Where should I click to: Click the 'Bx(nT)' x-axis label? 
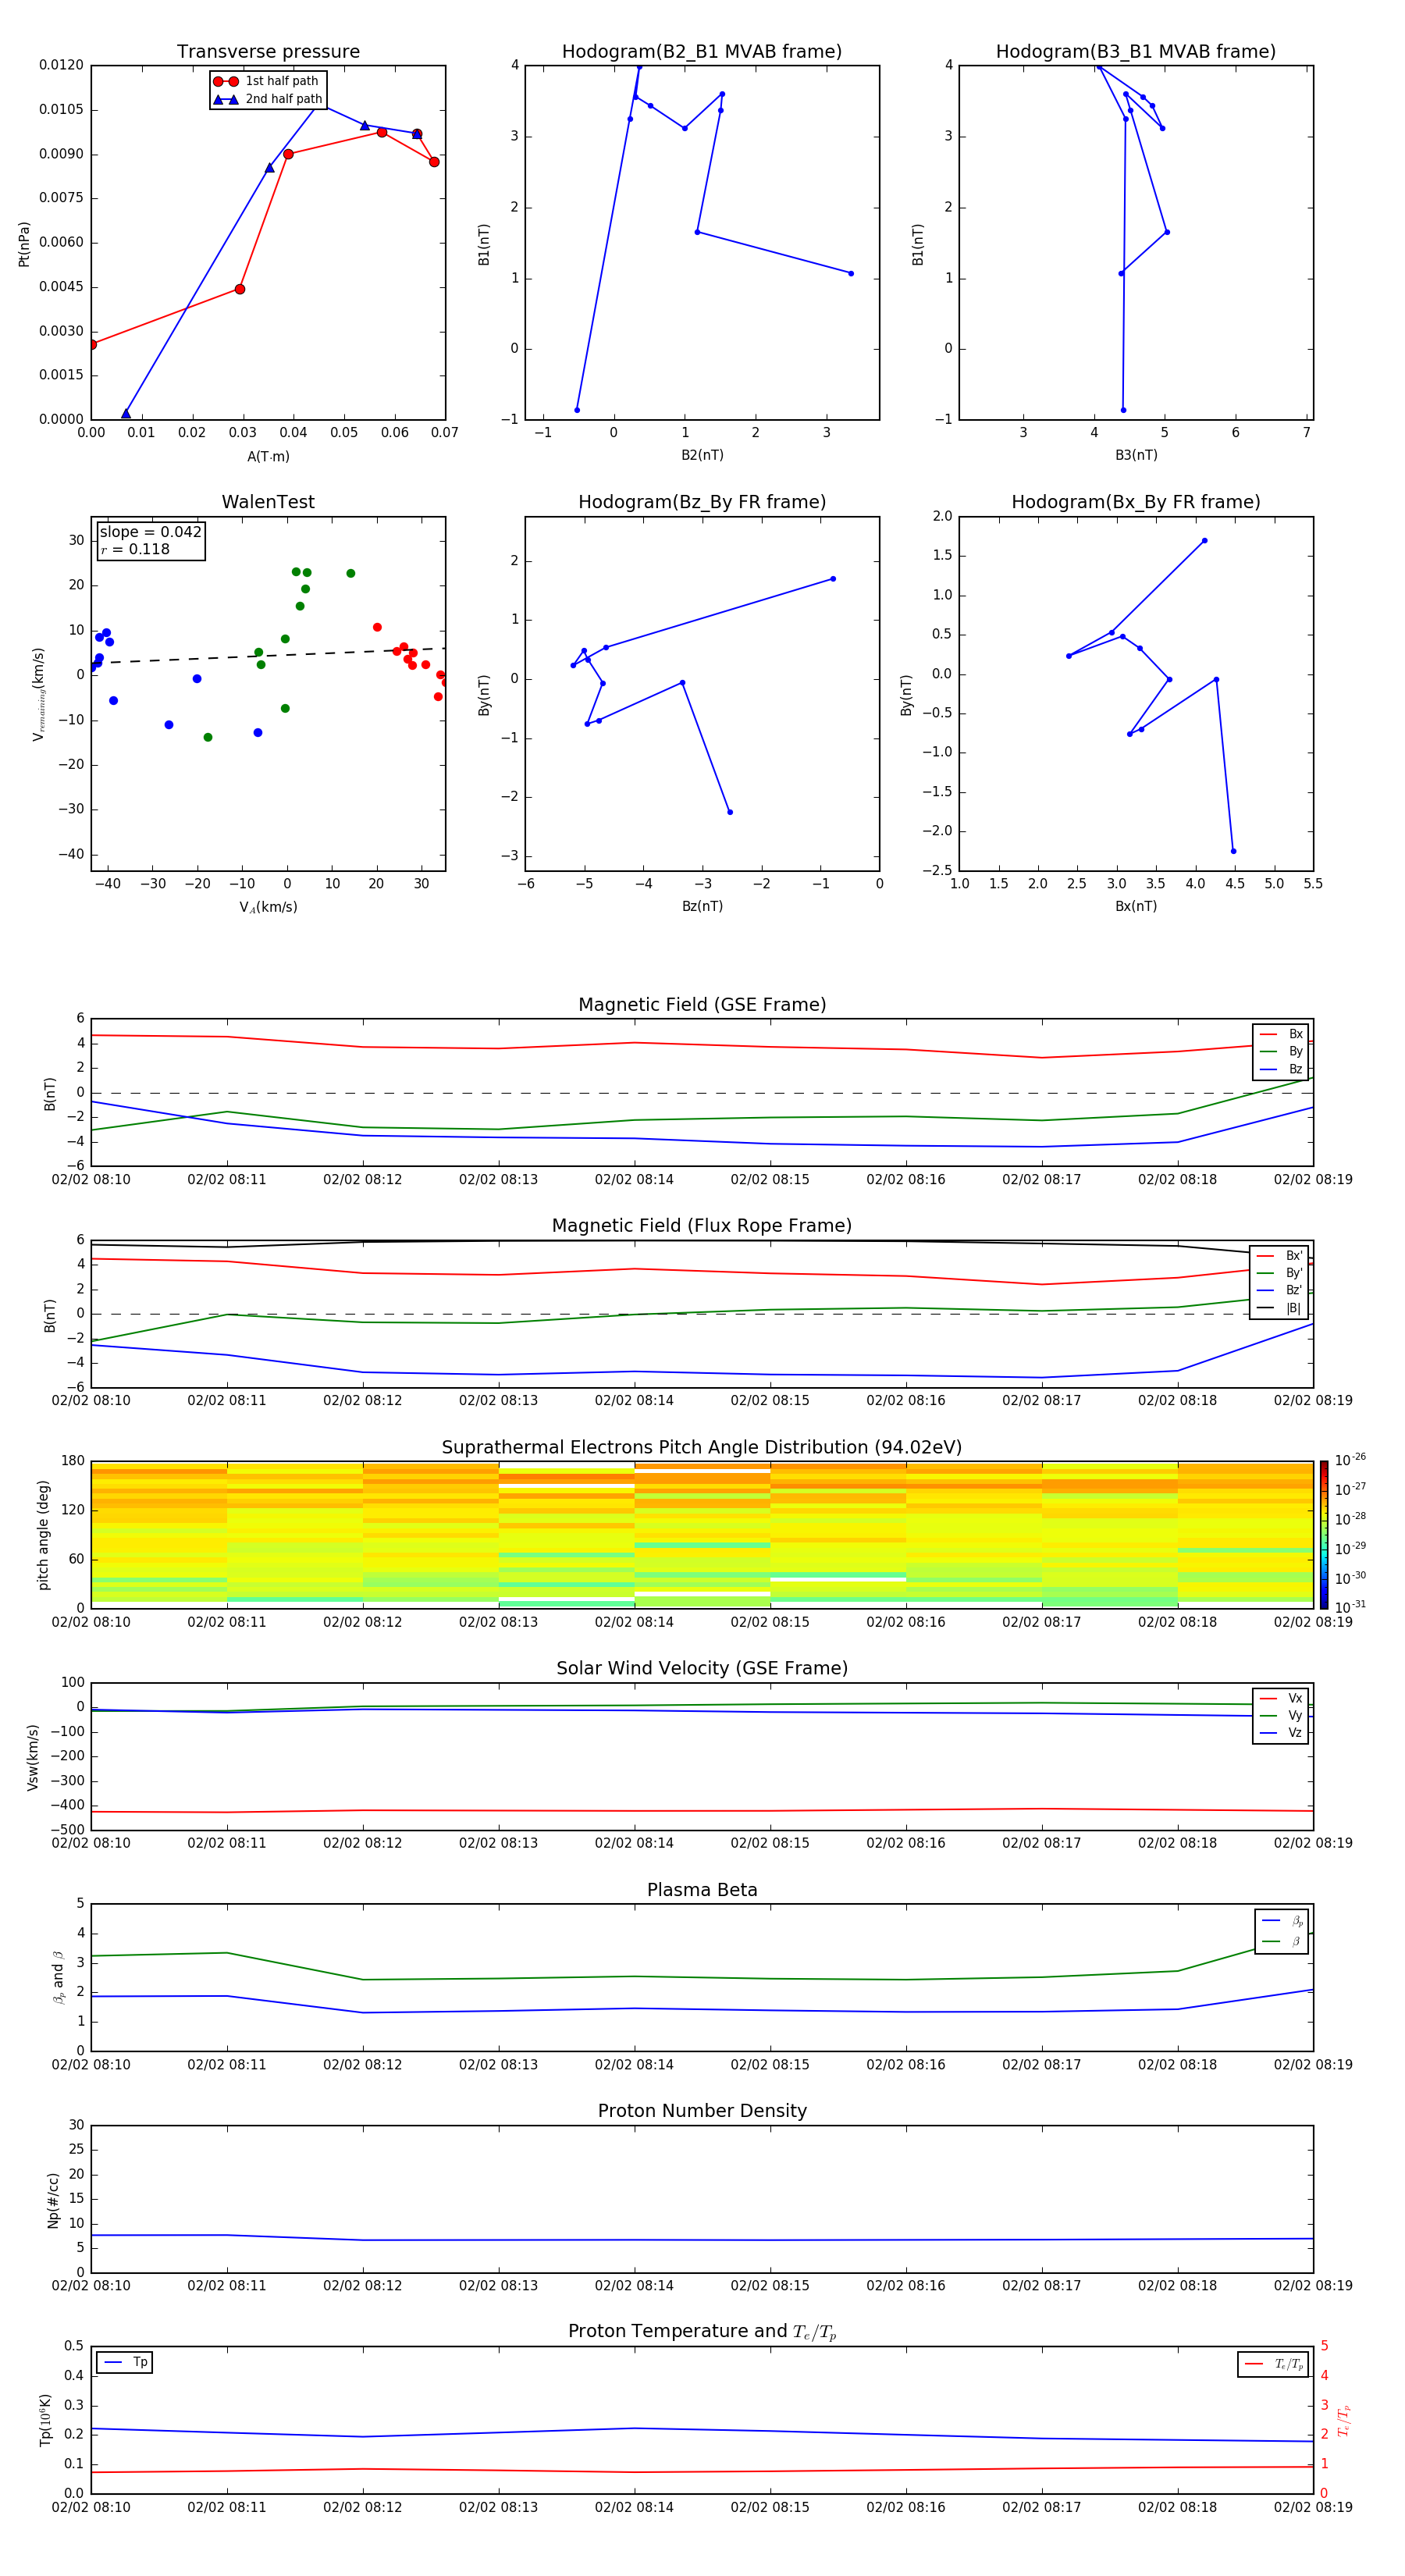(1136, 907)
